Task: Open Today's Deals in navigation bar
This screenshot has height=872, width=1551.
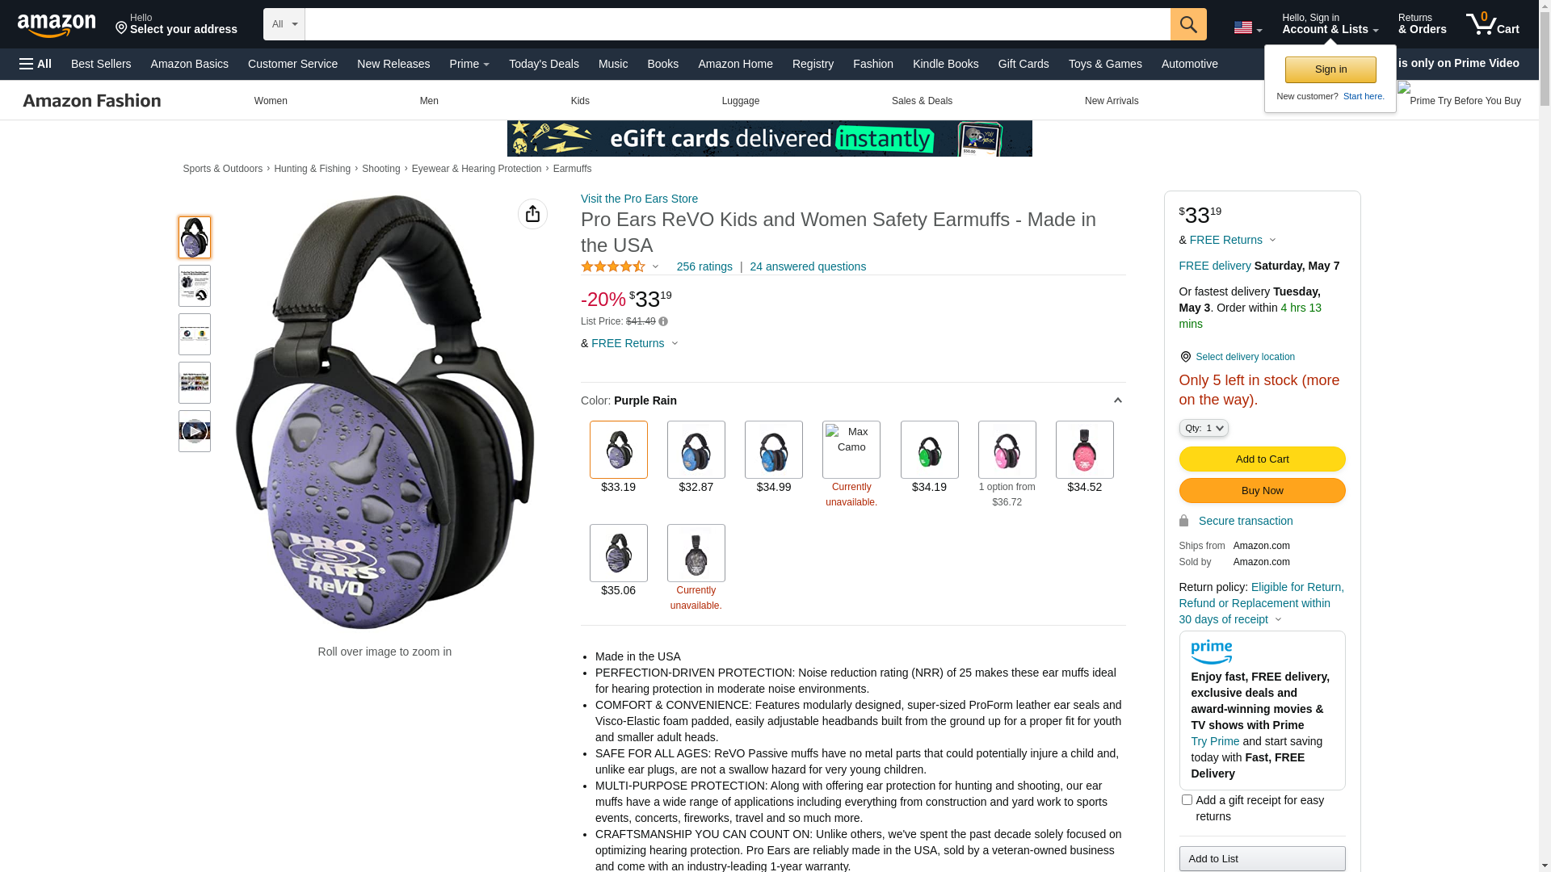Action: click(x=544, y=64)
